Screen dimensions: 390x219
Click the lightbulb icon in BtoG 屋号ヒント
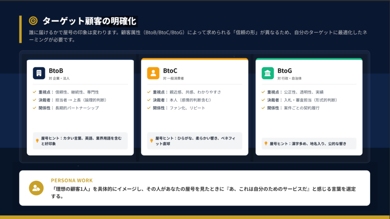266,144
